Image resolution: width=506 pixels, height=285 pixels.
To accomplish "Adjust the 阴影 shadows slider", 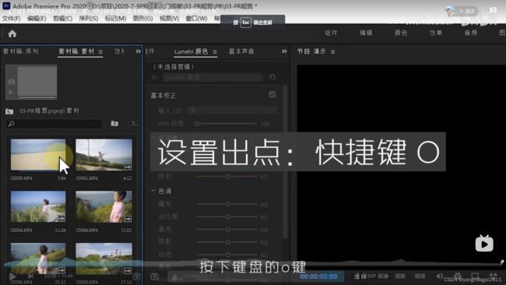I will click(227, 241).
